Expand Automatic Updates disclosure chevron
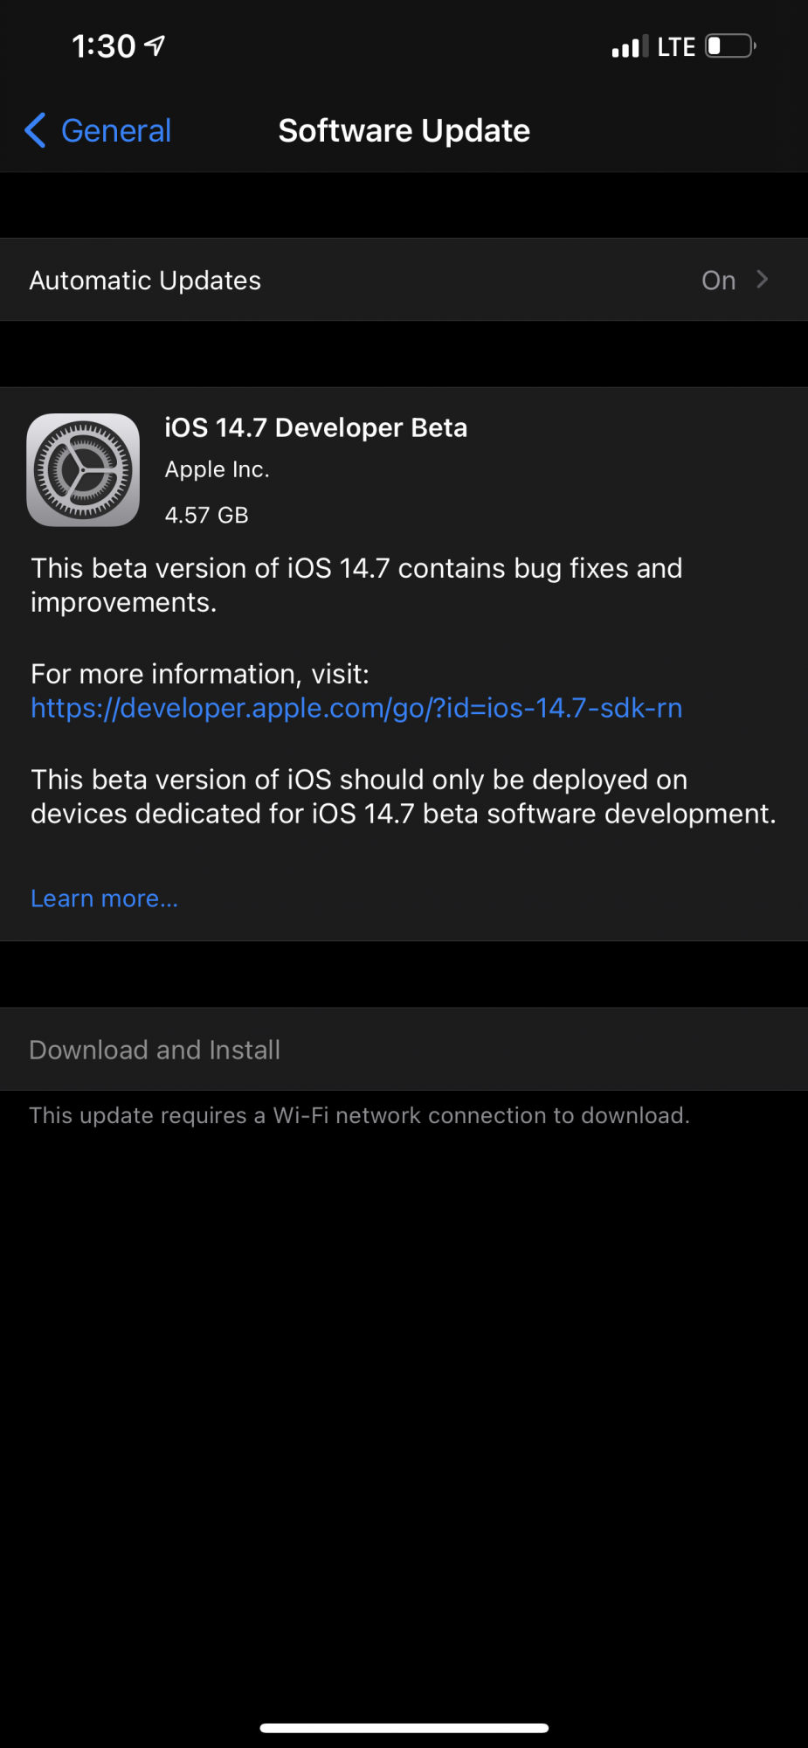Viewport: 808px width, 1748px height. click(763, 280)
